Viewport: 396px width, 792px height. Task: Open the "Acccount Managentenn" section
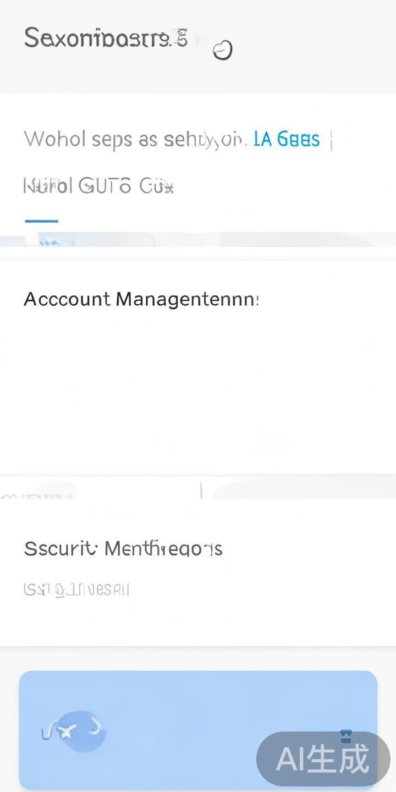(141, 299)
